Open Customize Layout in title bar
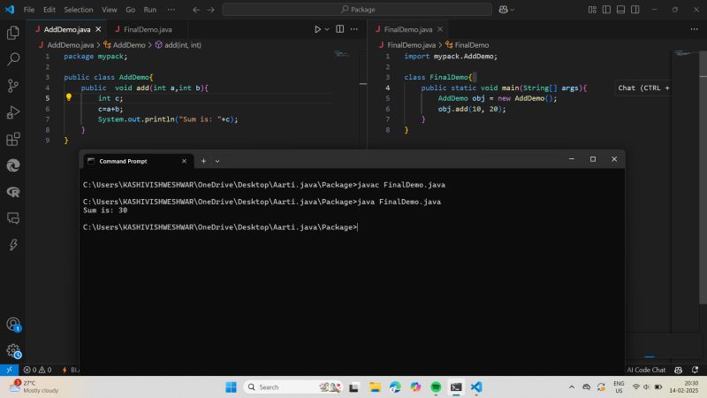The image size is (707, 398). coord(592,10)
